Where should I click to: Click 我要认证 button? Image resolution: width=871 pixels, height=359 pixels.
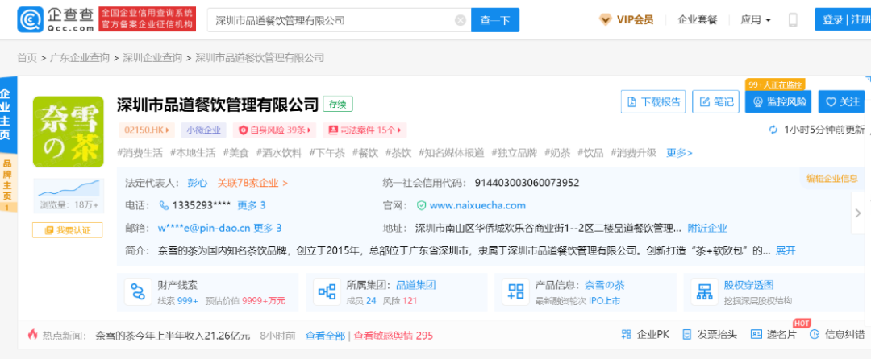(68, 230)
